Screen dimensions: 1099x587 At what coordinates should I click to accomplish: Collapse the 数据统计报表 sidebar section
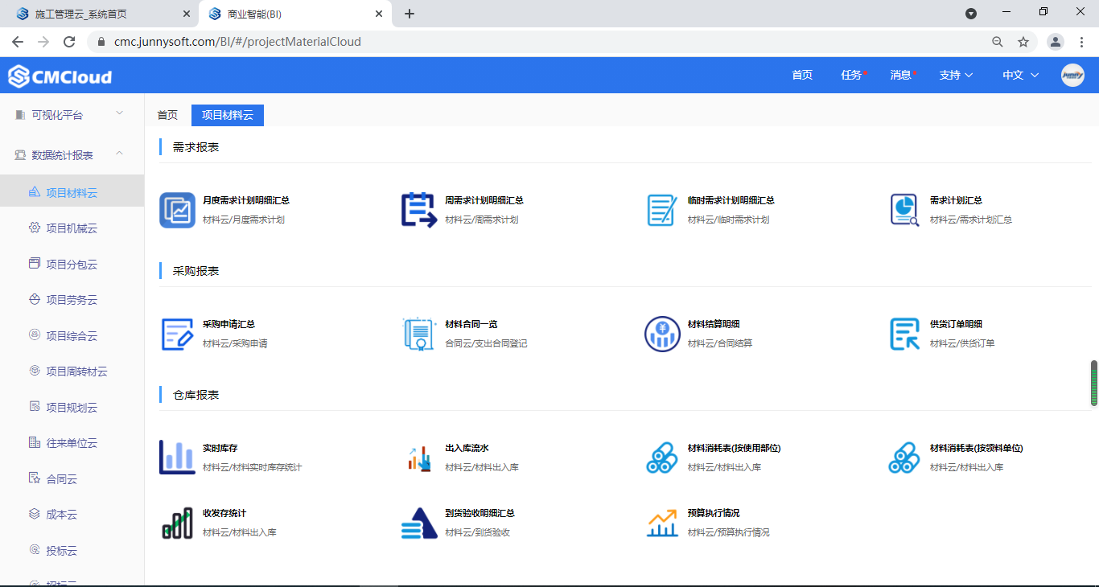(x=119, y=154)
